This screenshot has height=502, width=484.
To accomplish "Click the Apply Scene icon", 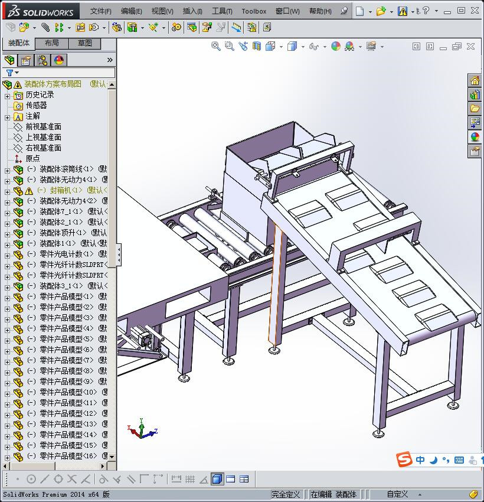I will (349, 47).
